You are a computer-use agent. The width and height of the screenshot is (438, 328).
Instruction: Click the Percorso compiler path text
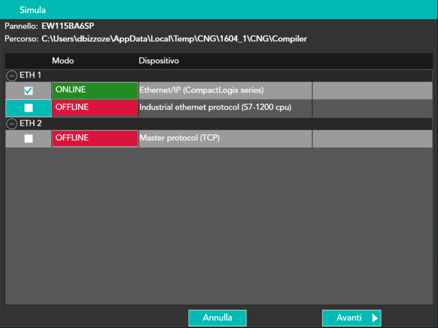coord(174,39)
